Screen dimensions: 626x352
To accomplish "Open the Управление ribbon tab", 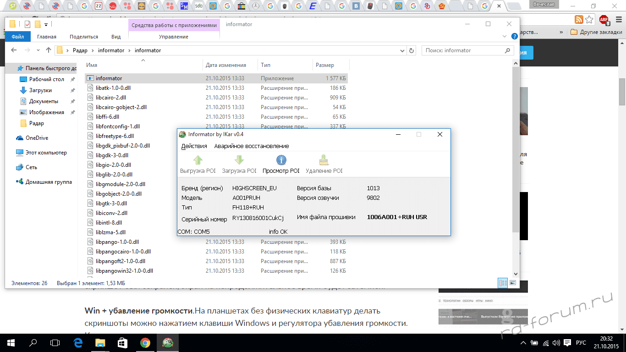I will (x=174, y=37).
